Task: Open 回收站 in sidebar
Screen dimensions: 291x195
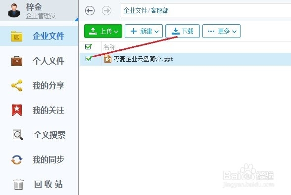Action: coord(39,184)
